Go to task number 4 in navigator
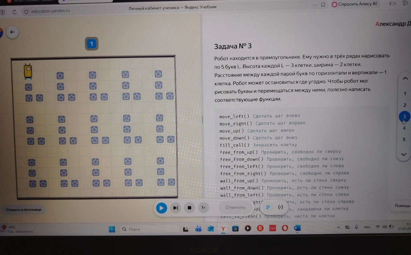This screenshot has height=255, width=411. (x=404, y=128)
